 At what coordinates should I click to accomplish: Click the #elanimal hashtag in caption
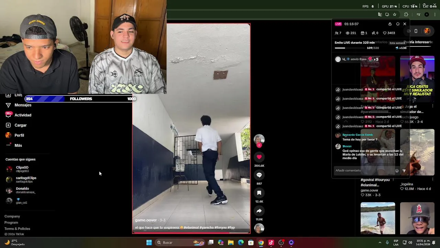[191, 228]
